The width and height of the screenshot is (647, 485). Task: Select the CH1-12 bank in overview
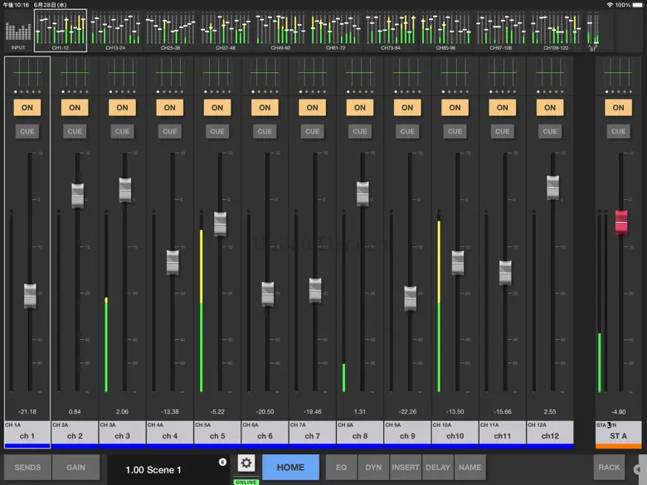point(61,31)
